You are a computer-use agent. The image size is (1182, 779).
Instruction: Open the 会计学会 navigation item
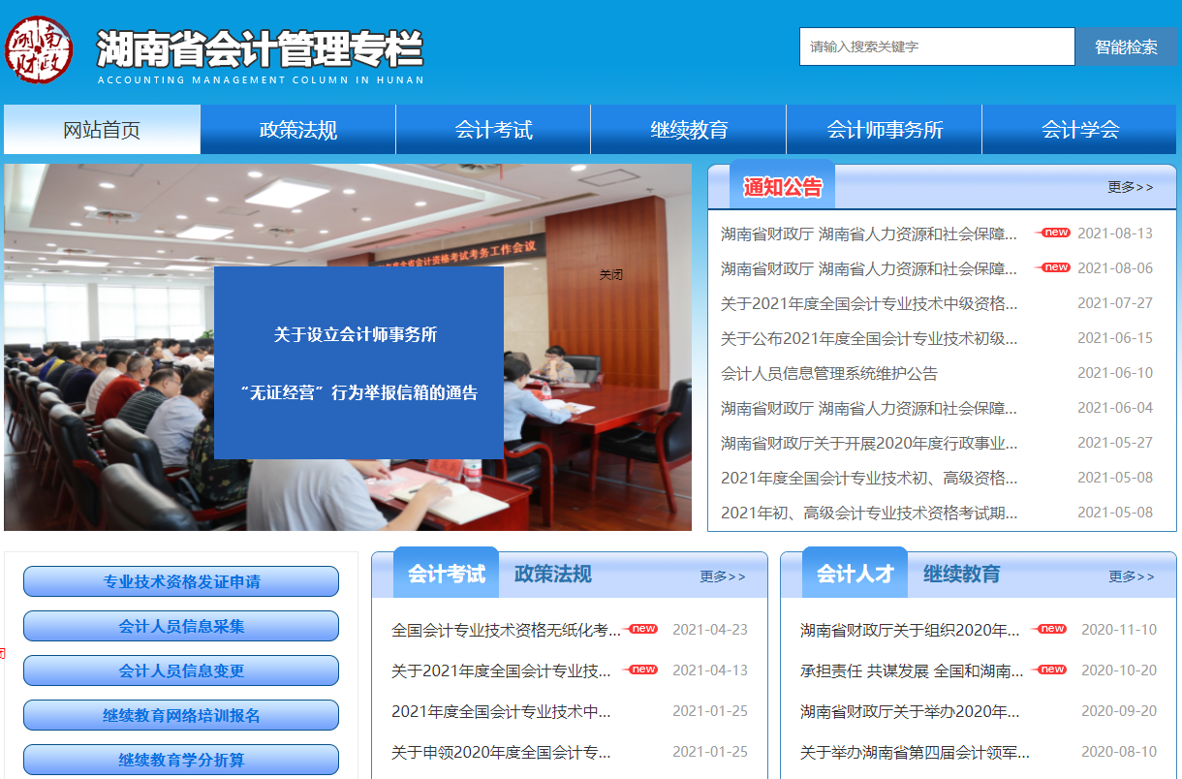tap(1079, 130)
